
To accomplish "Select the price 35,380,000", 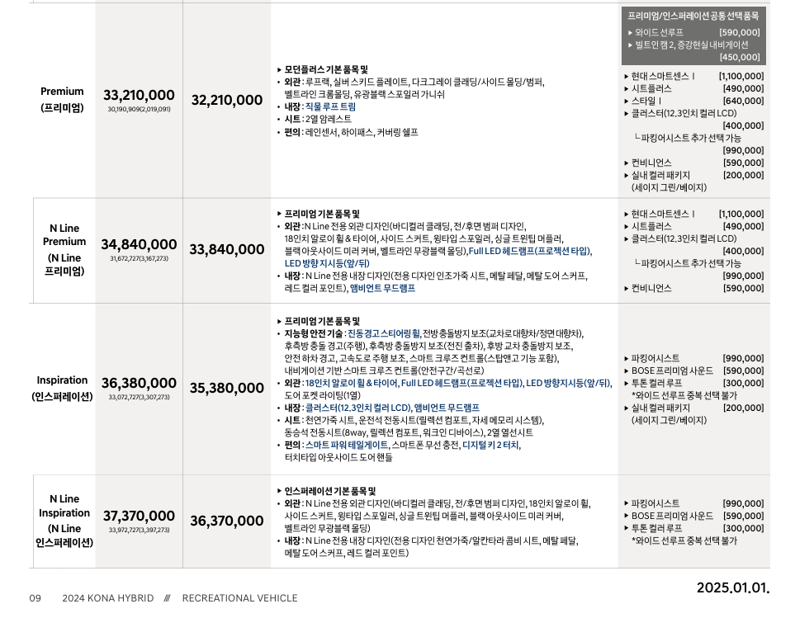I will click(x=227, y=389).
